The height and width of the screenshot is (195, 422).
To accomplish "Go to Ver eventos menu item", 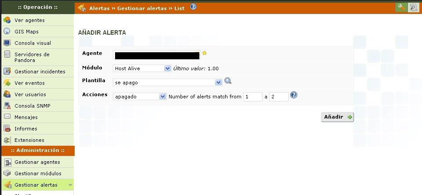I will (29, 83).
